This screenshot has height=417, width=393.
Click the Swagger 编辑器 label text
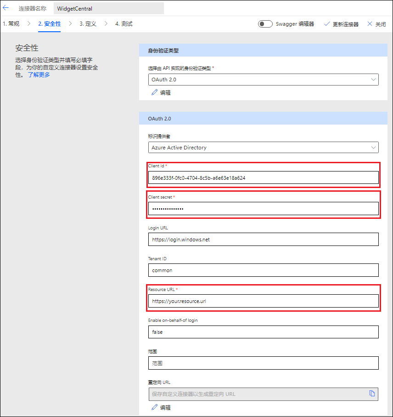[x=295, y=24]
